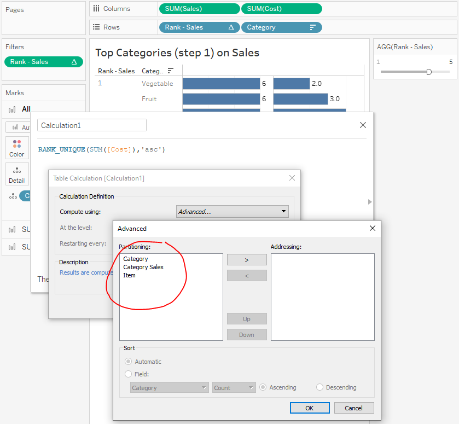Select the Field sort radio button
Image resolution: width=459 pixels, height=424 pixels.
tap(129, 374)
